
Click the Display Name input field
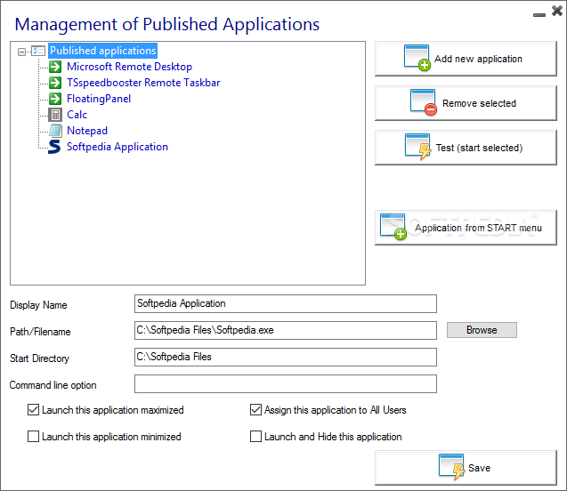click(286, 304)
